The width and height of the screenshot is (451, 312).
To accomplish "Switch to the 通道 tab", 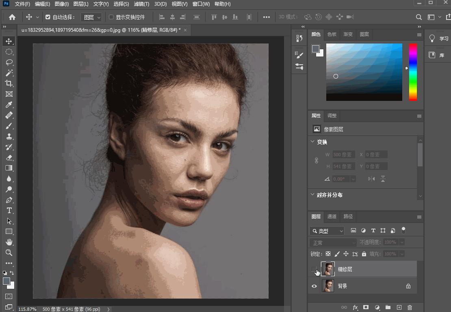I will point(332,216).
